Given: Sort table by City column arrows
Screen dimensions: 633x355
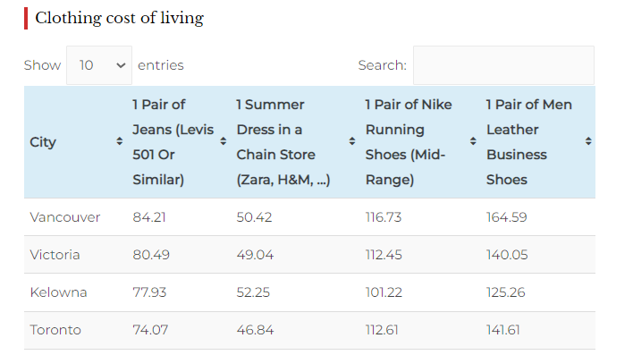Looking at the screenshot, I should click(119, 141).
